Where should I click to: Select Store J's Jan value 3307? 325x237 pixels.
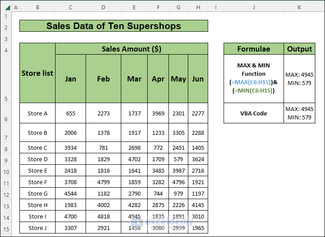click(71, 228)
